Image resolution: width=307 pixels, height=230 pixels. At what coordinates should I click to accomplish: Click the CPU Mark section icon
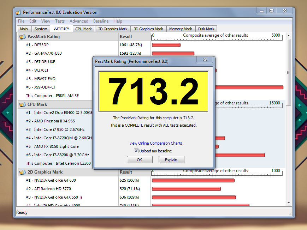(22, 104)
